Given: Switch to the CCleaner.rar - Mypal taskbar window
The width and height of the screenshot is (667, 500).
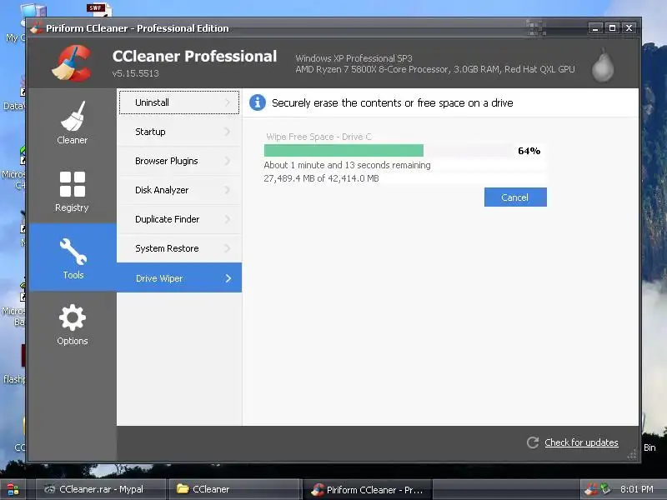Looking at the screenshot, I should click(x=100, y=489).
